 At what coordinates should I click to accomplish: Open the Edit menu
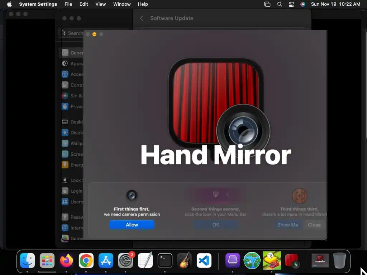click(84, 4)
